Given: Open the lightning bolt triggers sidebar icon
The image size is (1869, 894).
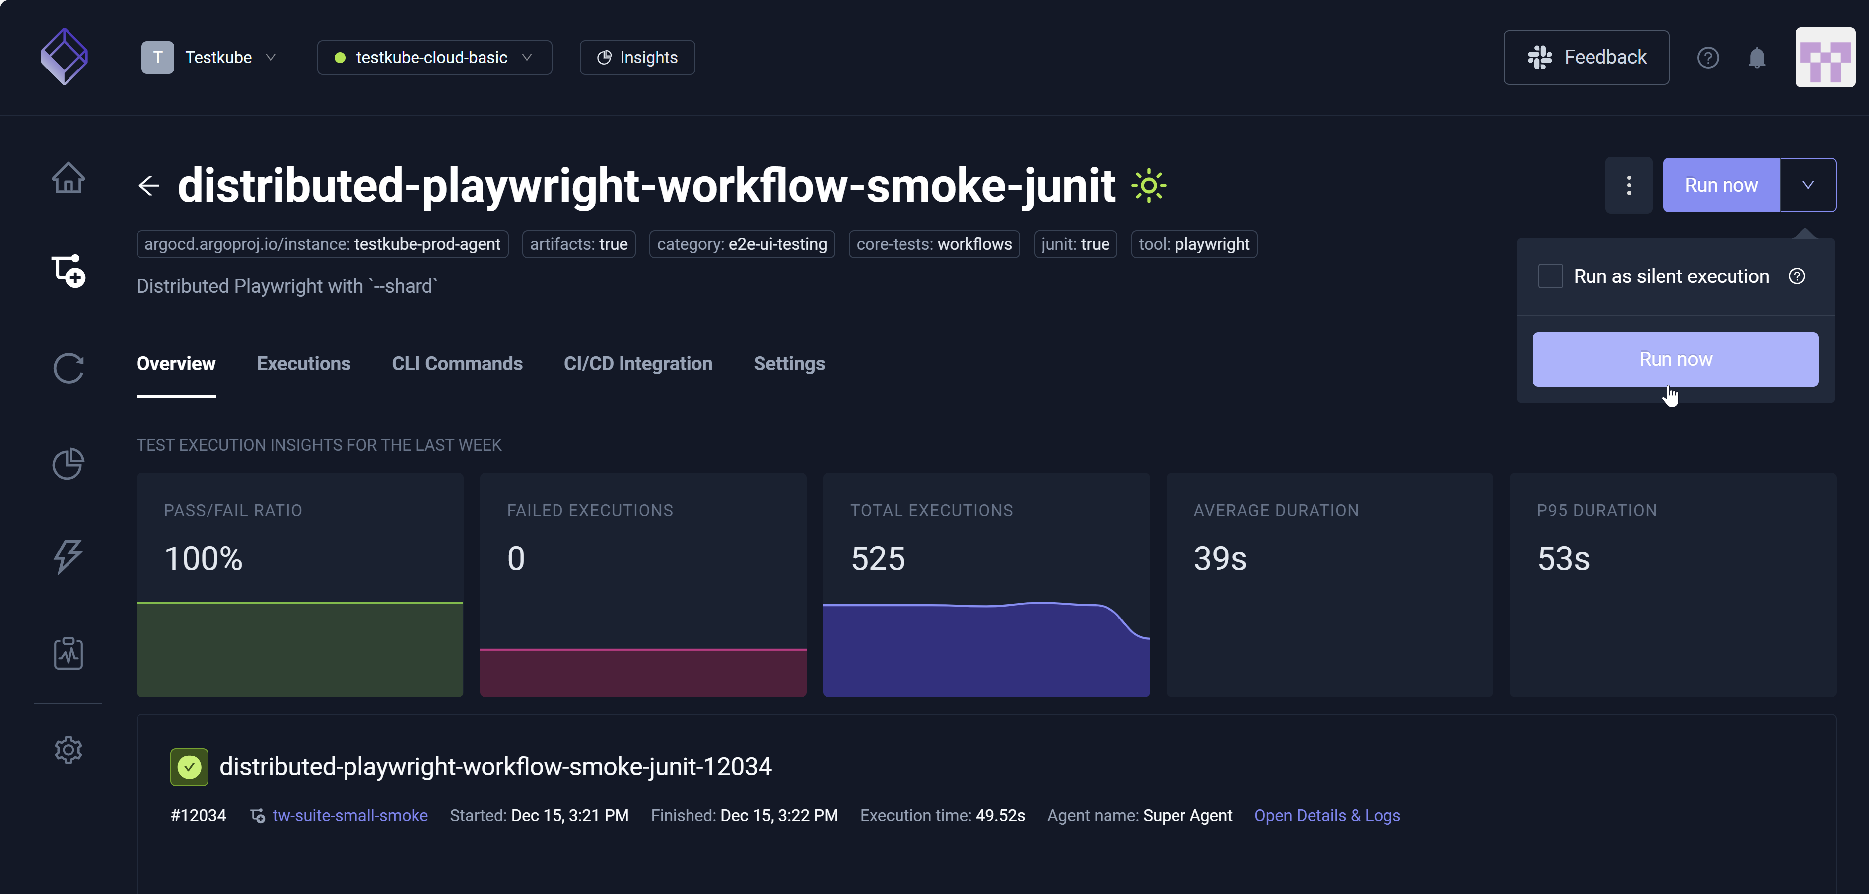Looking at the screenshot, I should click(x=68, y=557).
